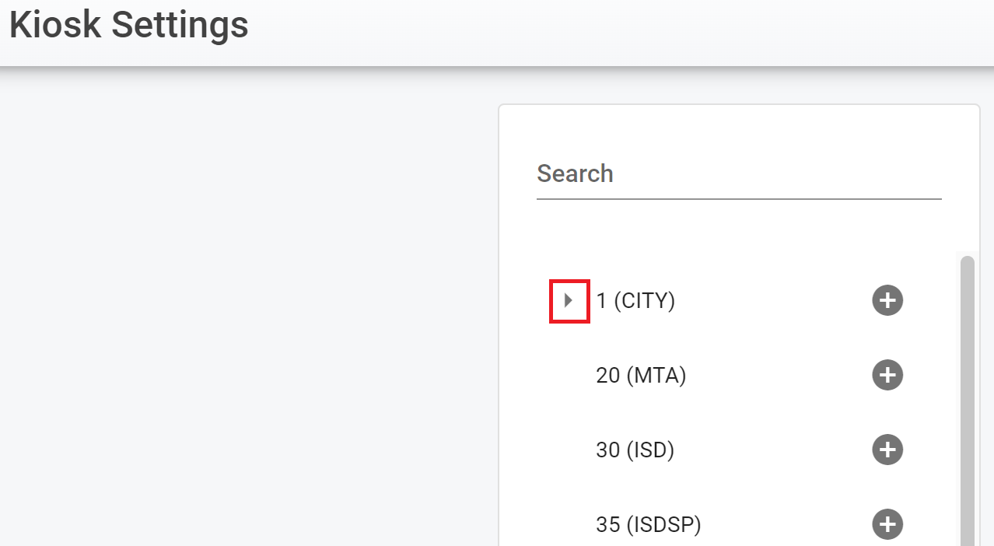Tap the round add button on the ISD row
Image resolution: width=994 pixels, height=546 pixels.
[887, 450]
